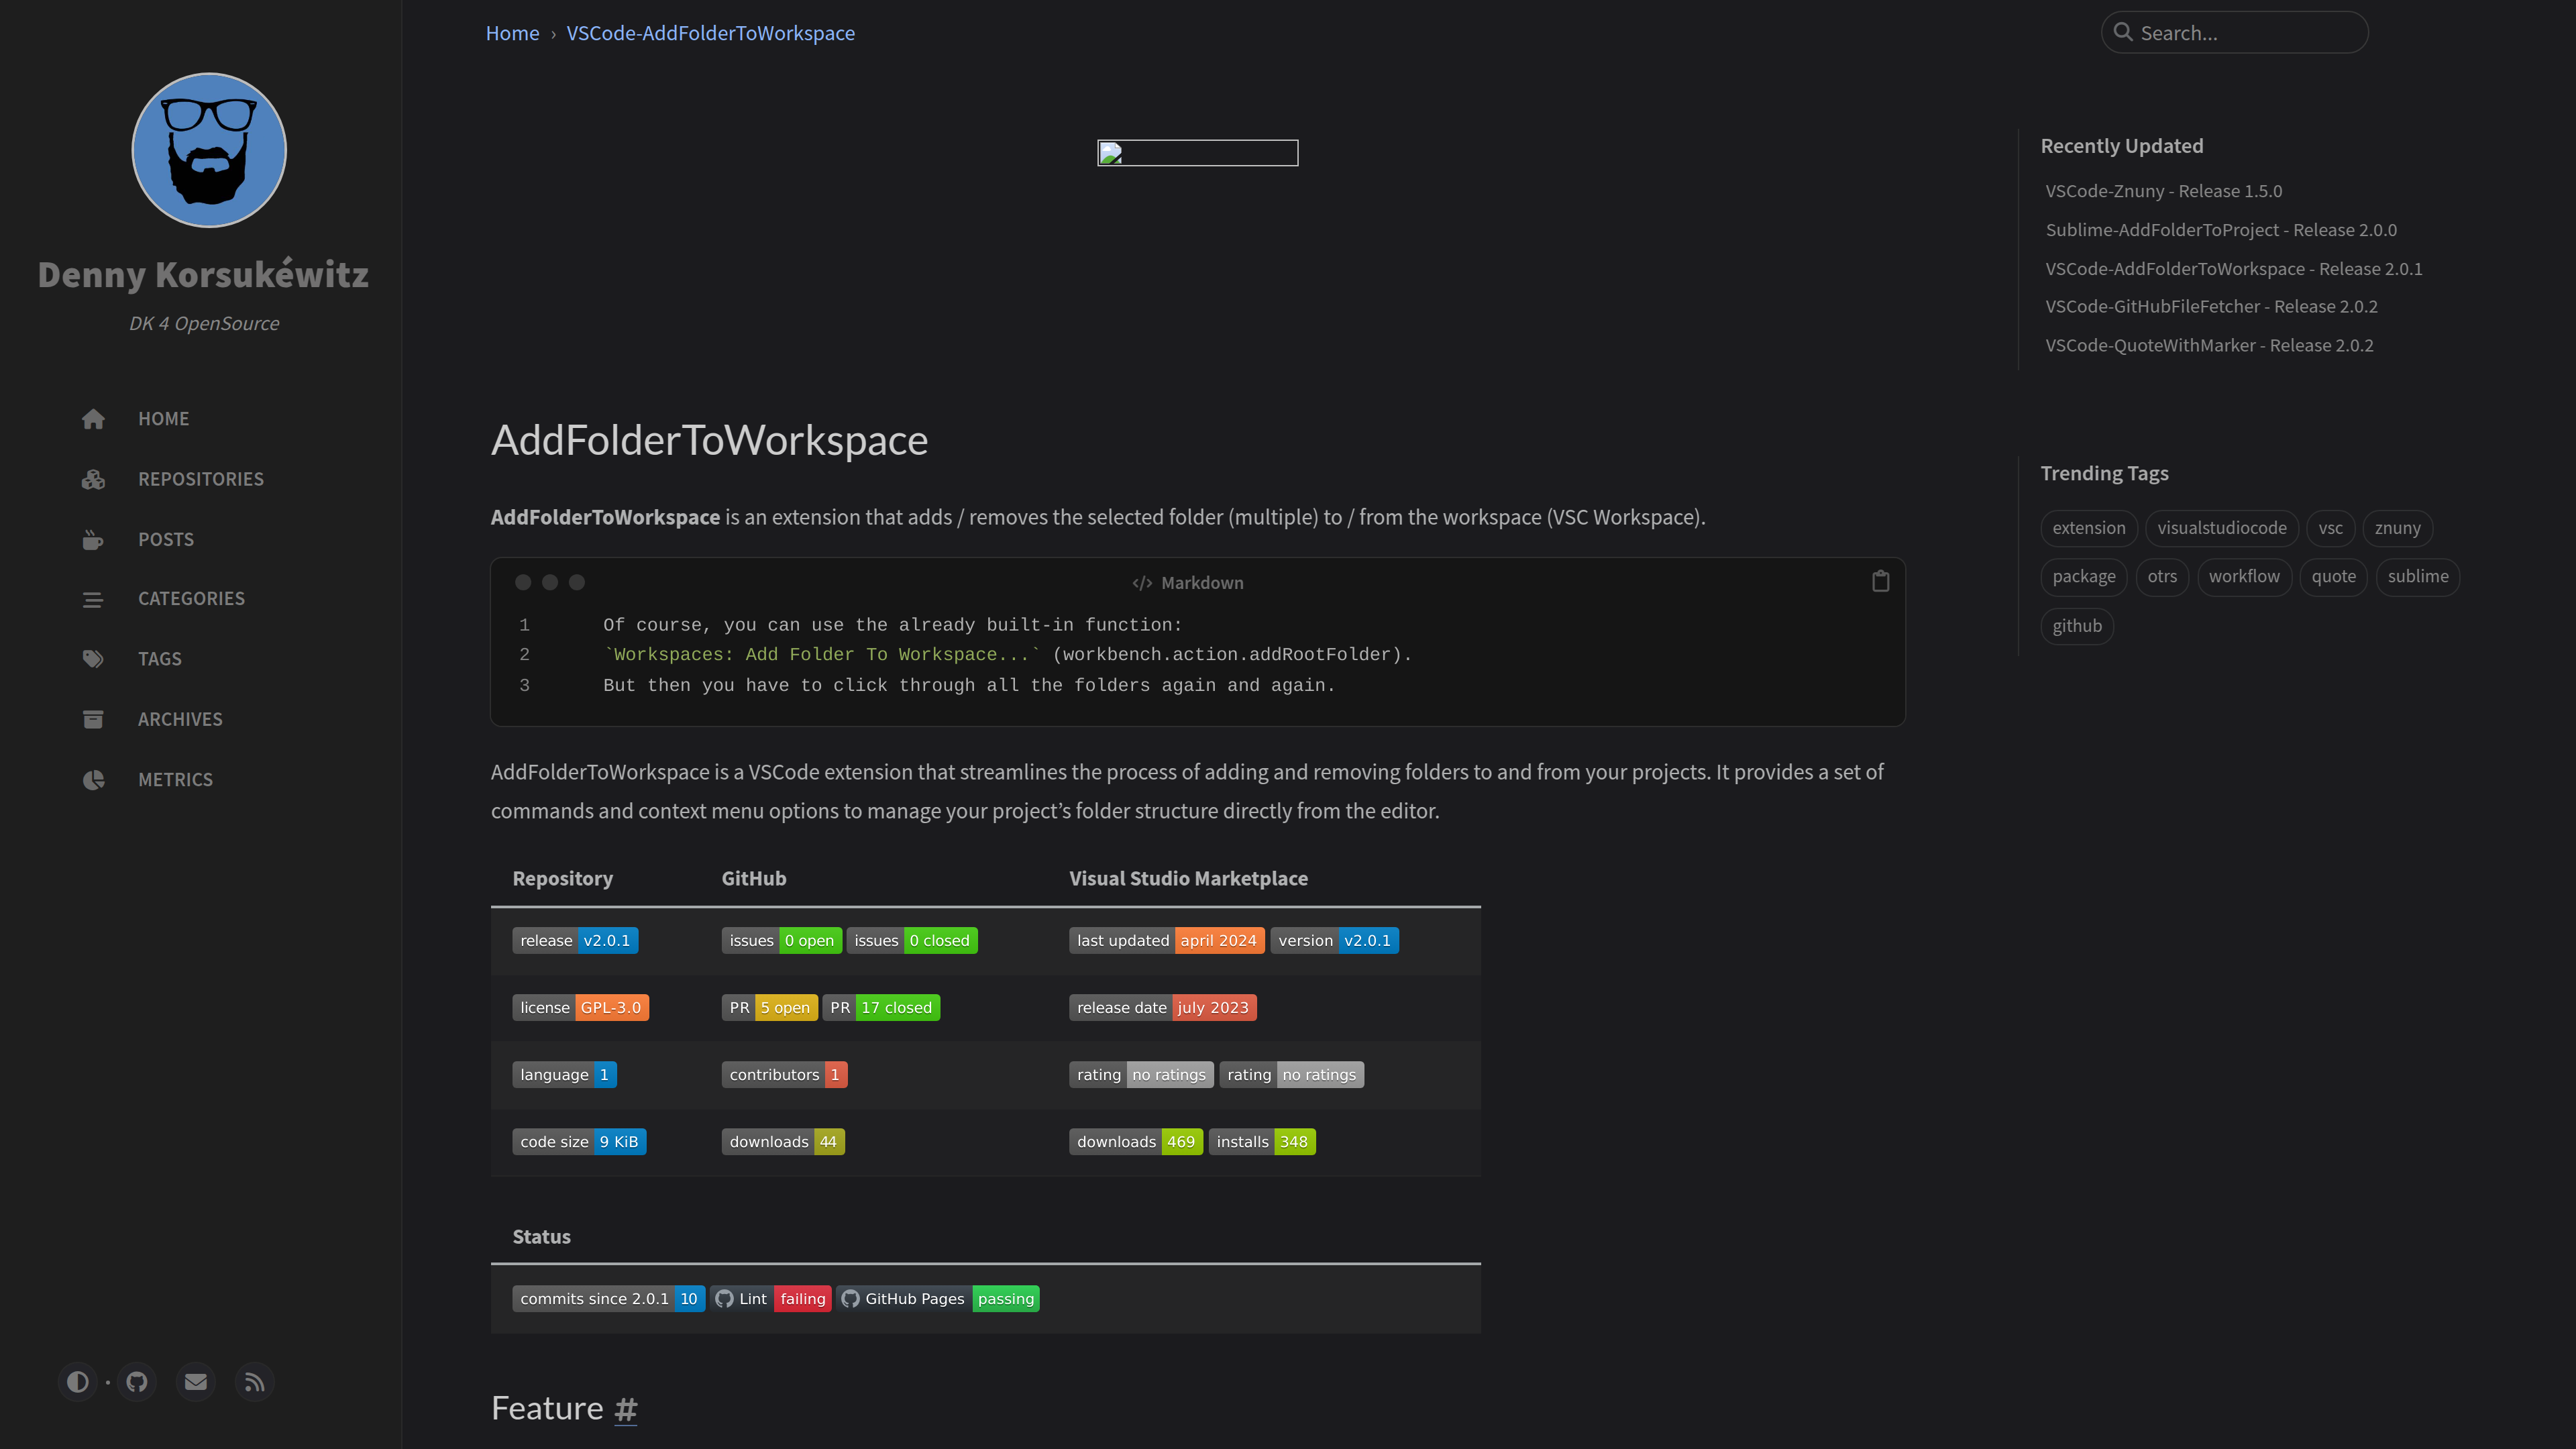Select the github tag

pyautogui.click(x=2076, y=626)
